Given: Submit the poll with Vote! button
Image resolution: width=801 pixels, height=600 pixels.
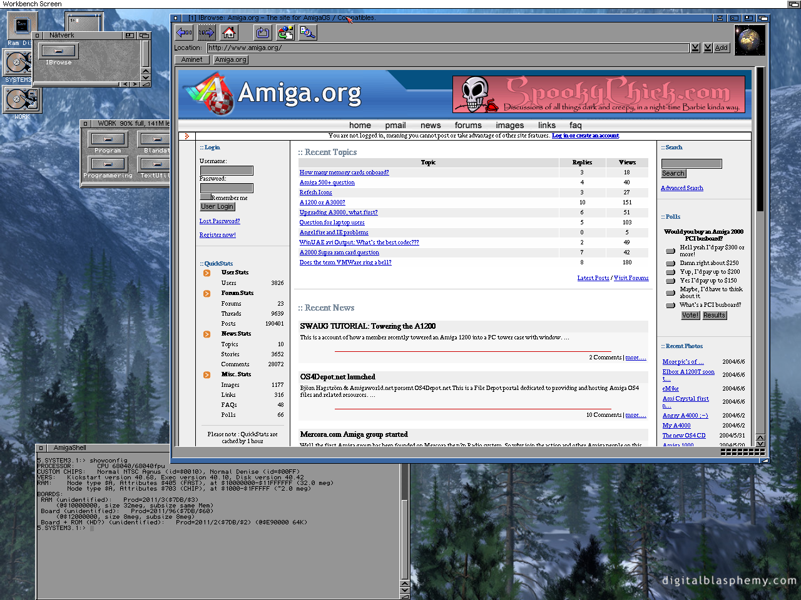Looking at the screenshot, I should point(690,316).
